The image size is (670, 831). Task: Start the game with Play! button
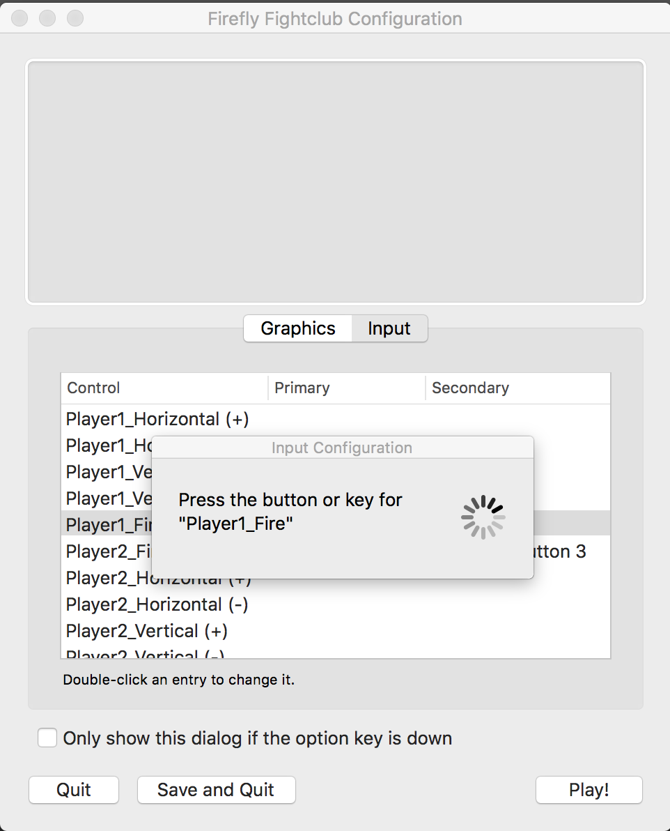point(589,790)
